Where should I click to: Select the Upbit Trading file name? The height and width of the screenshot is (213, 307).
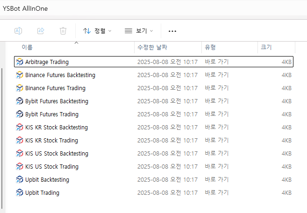coord(43,193)
